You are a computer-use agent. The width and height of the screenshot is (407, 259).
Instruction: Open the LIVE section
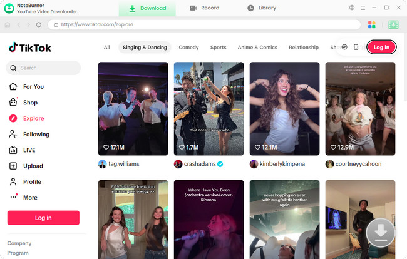coord(22,150)
